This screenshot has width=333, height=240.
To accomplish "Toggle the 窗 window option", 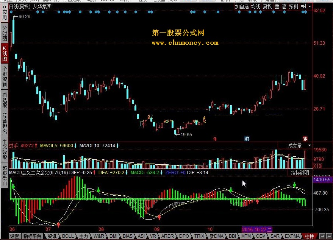I will pos(285,6).
